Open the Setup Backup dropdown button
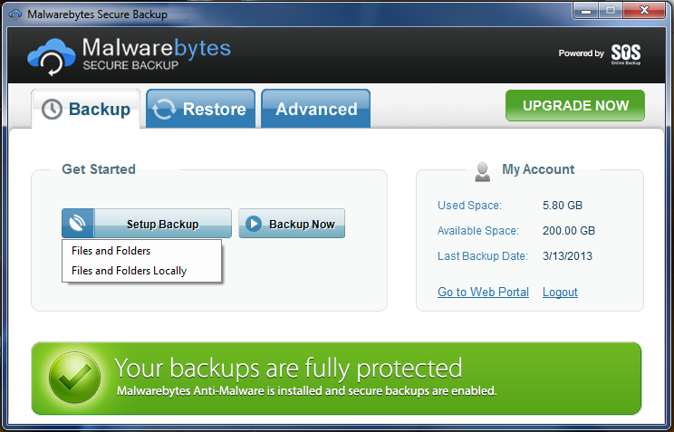 tap(162, 224)
